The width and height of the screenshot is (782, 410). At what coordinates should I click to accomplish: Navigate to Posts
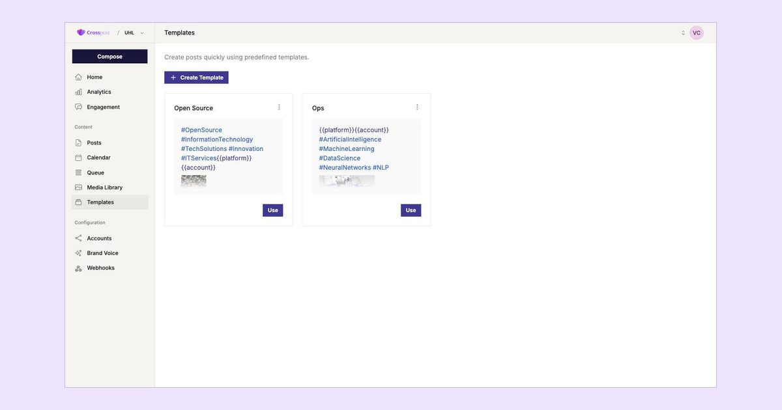point(109,143)
